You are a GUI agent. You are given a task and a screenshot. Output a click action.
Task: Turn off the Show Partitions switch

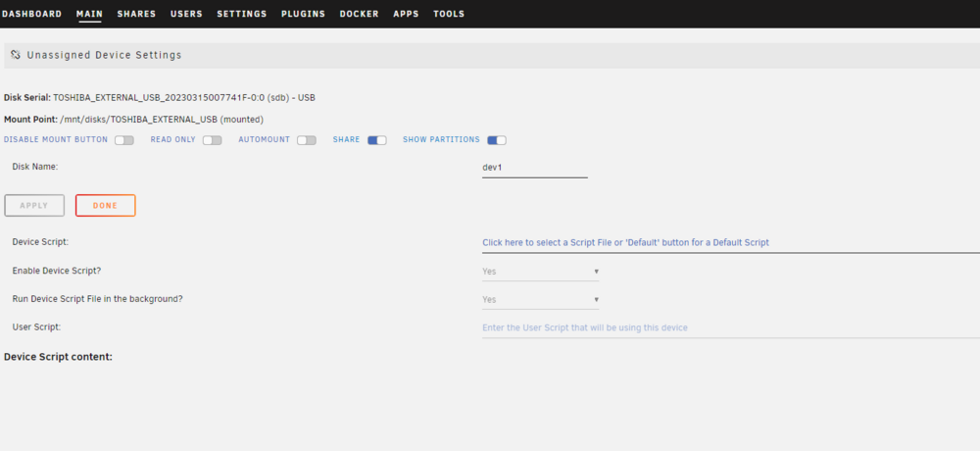pyautogui.click(x=497, y=140)
